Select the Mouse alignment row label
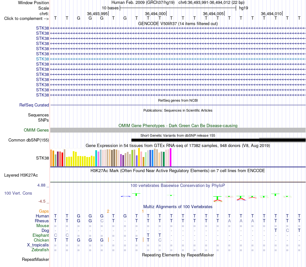The height and width of the screenshot is (267, 306). [x=43, y=226]
